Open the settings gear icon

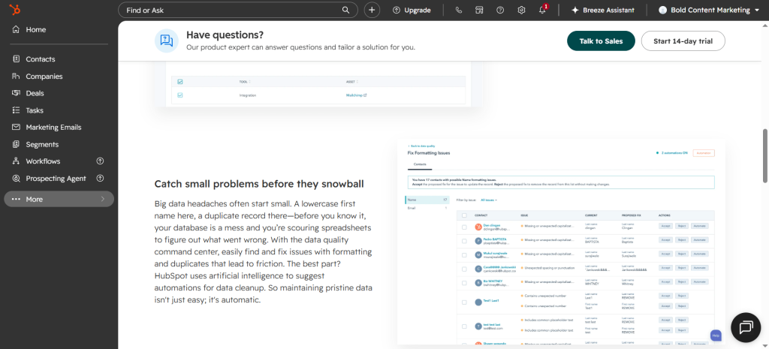pyautogui.click(x=521, y=10)
